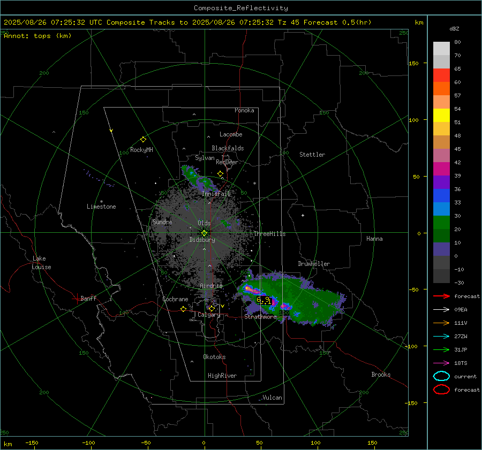Click the Vulcan label
The height and width of the screenshot is (450, 482).
[272, 398]
